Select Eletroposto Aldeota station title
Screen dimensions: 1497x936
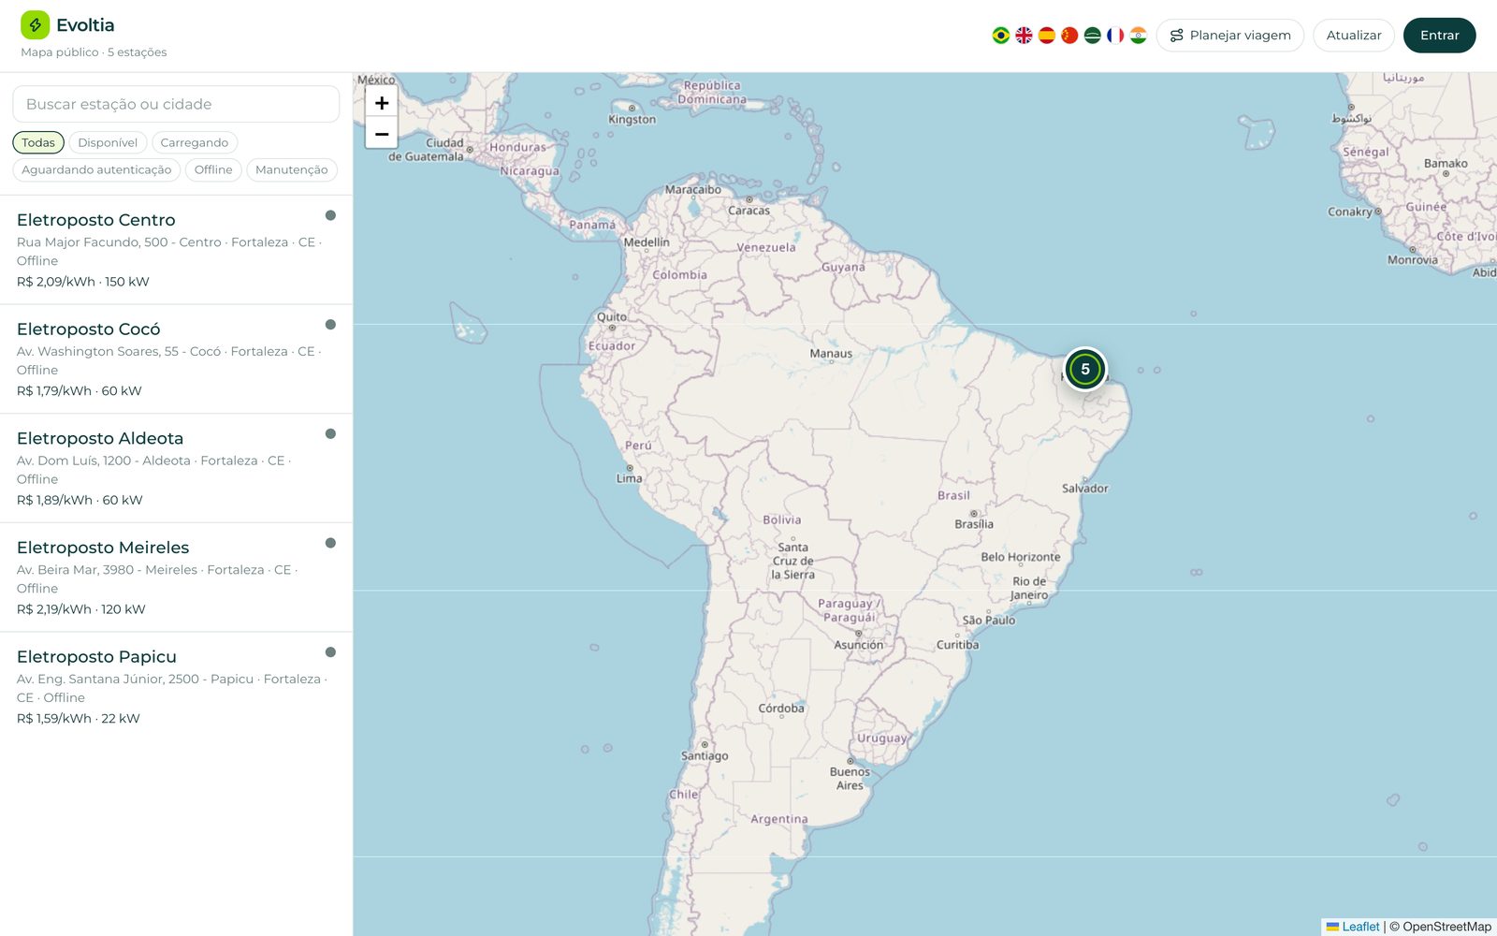click(100, 438)
